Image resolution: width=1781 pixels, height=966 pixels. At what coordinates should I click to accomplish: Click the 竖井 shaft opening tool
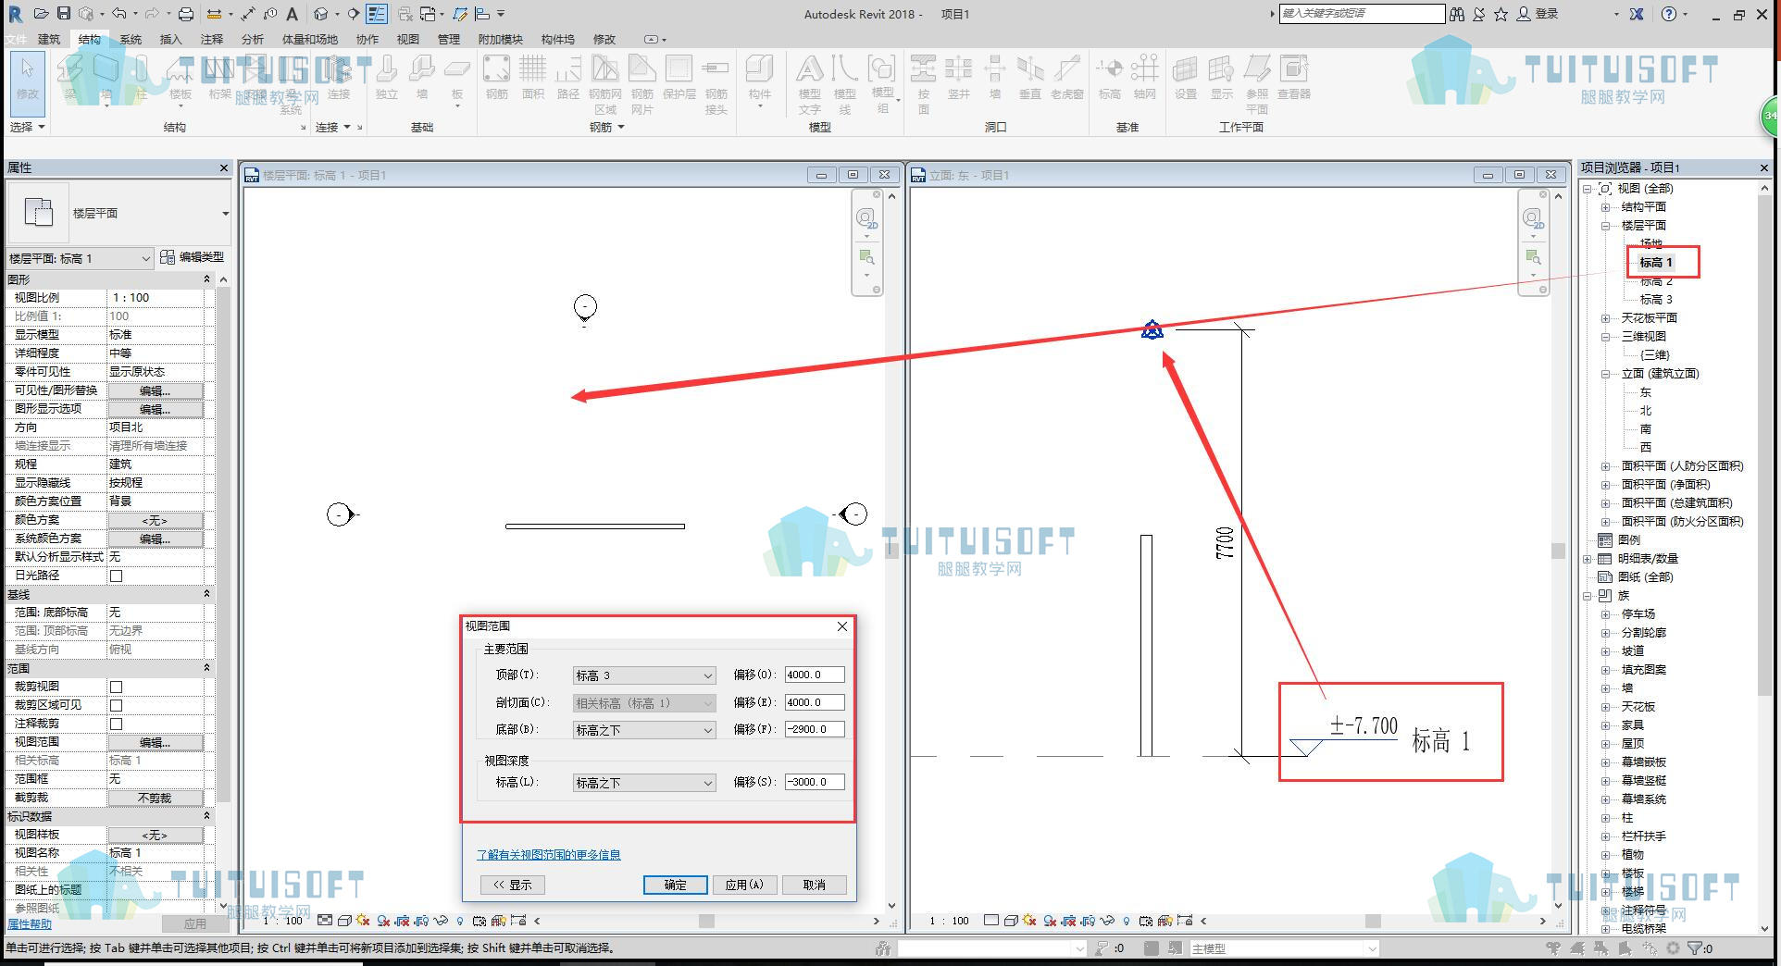pos(959,77)
